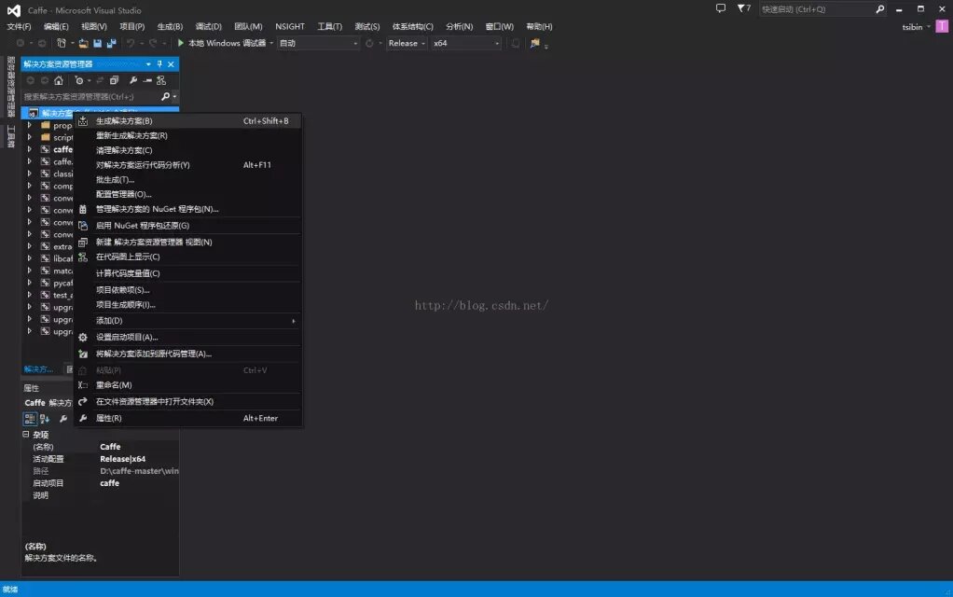Open the Solution Explorer window options dropdown arrow
953x597 pixels.
[148, 63]
